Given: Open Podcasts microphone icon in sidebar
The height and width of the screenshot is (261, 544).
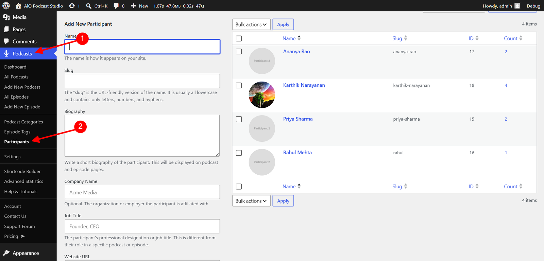Looking at the screenshot, I should [6, 53].
